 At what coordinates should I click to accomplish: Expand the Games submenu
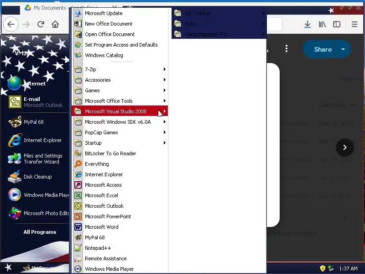point(120,90)
